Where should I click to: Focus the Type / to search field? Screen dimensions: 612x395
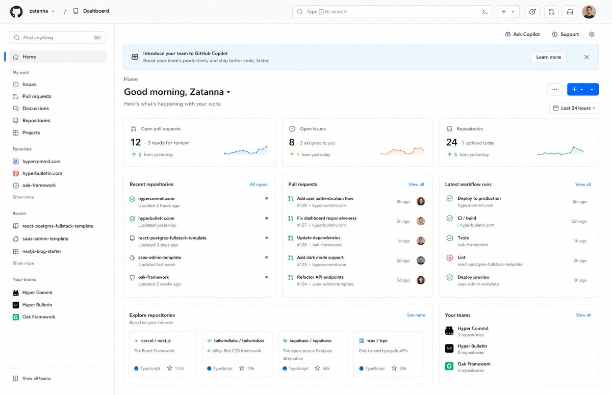[x=392, y=12]
